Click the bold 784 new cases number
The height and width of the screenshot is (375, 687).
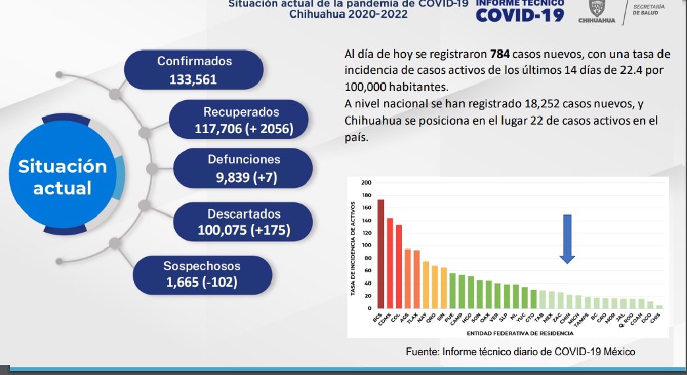tap(500, 53)
